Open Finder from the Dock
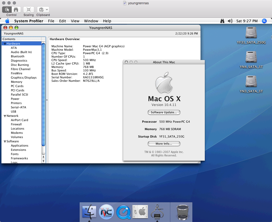The image size is (272, 222). (89, 212)
